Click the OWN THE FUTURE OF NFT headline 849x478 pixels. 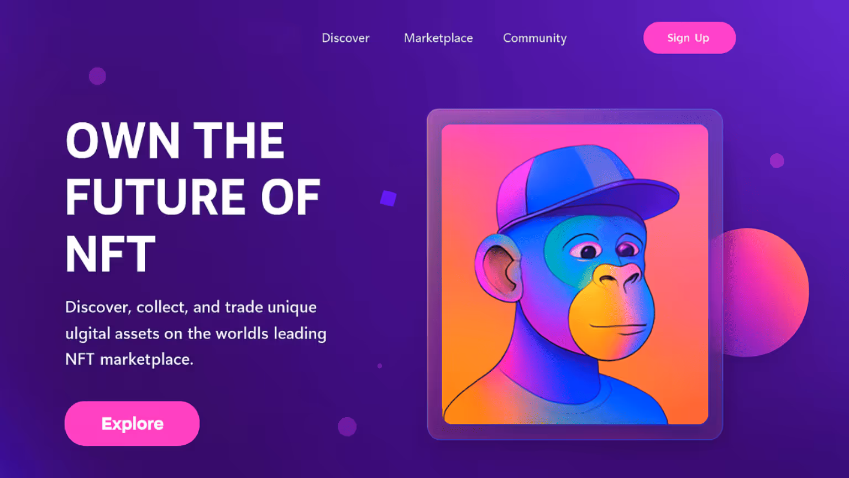pyautogui.click(x=193, y=198)
